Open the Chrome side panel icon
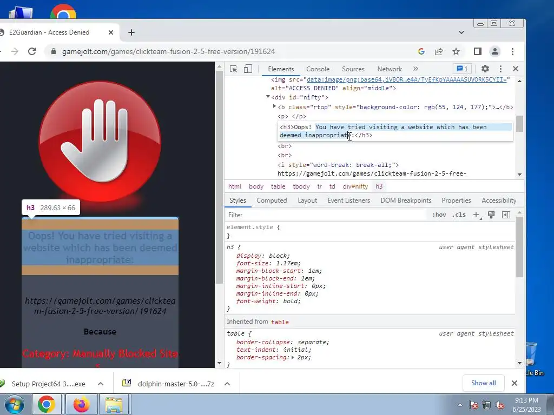Viewport: 554px width, 415px height. pyautogui.click(x=478, y=51)
